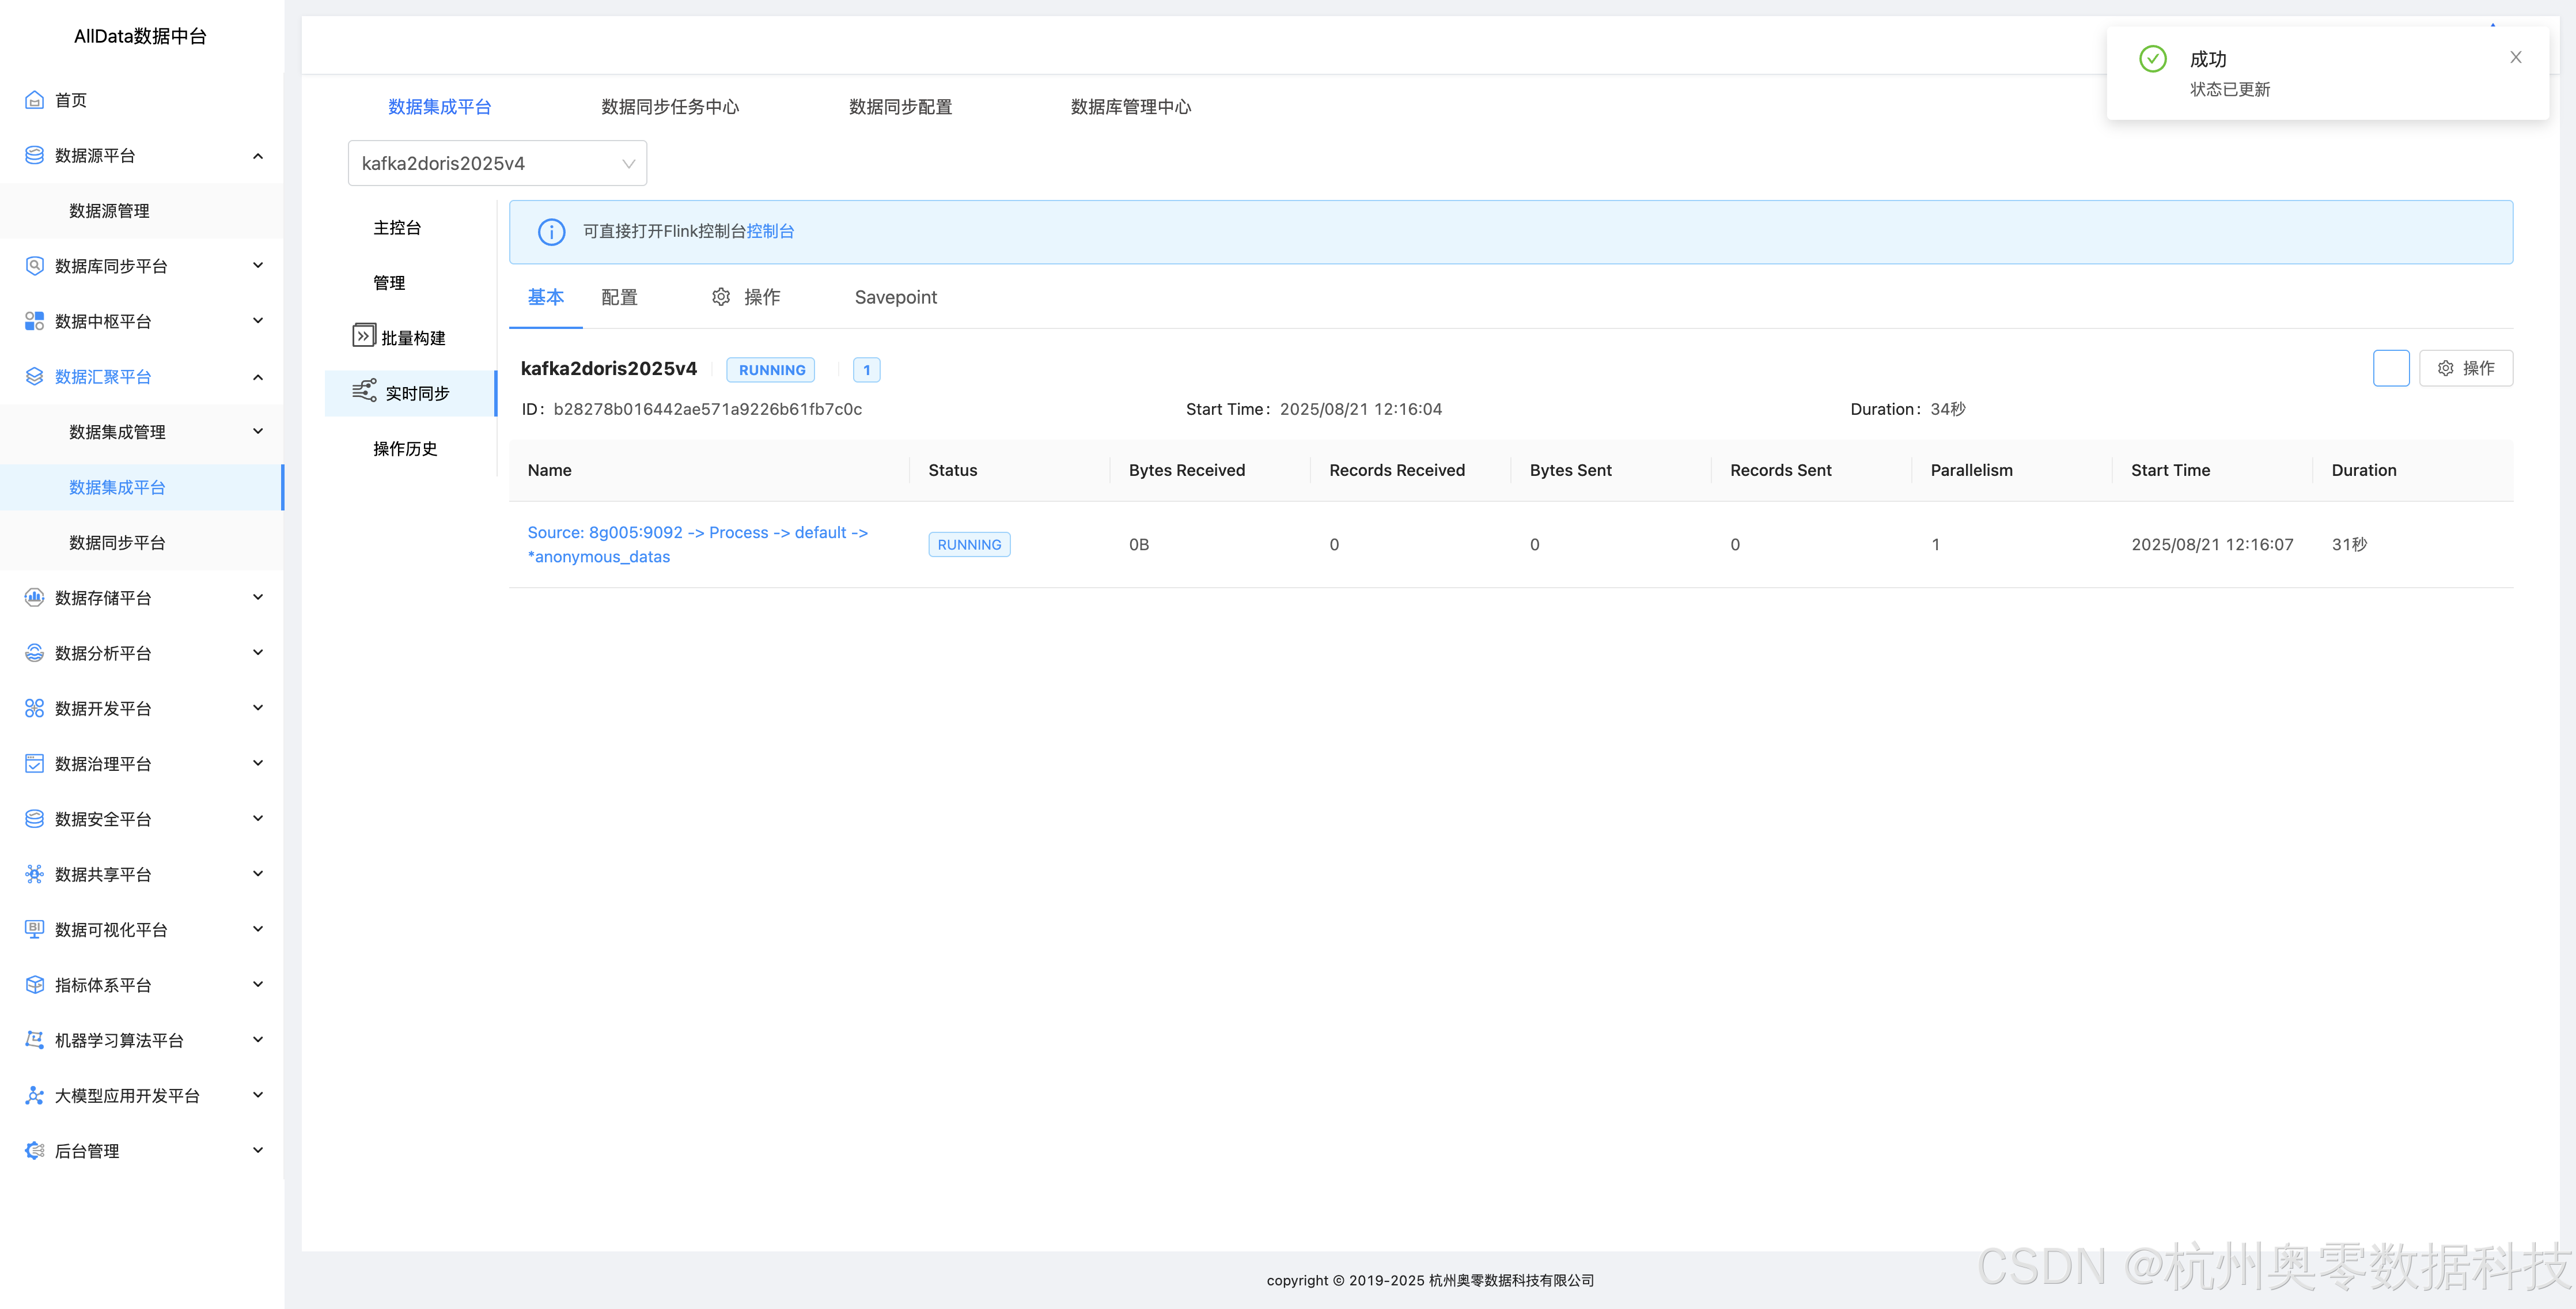Click the 大模型应用开发平台 sidebar icon
This screenshot has height=1309, width=2576.
[x=34, y=1095]
